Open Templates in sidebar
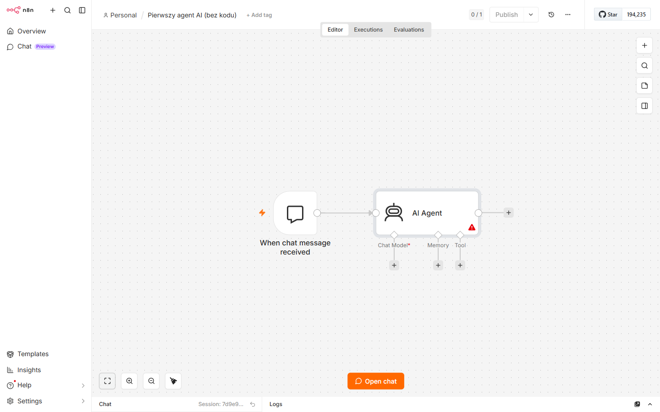Screen dimensions: 660x412 (x=45, y=354)
